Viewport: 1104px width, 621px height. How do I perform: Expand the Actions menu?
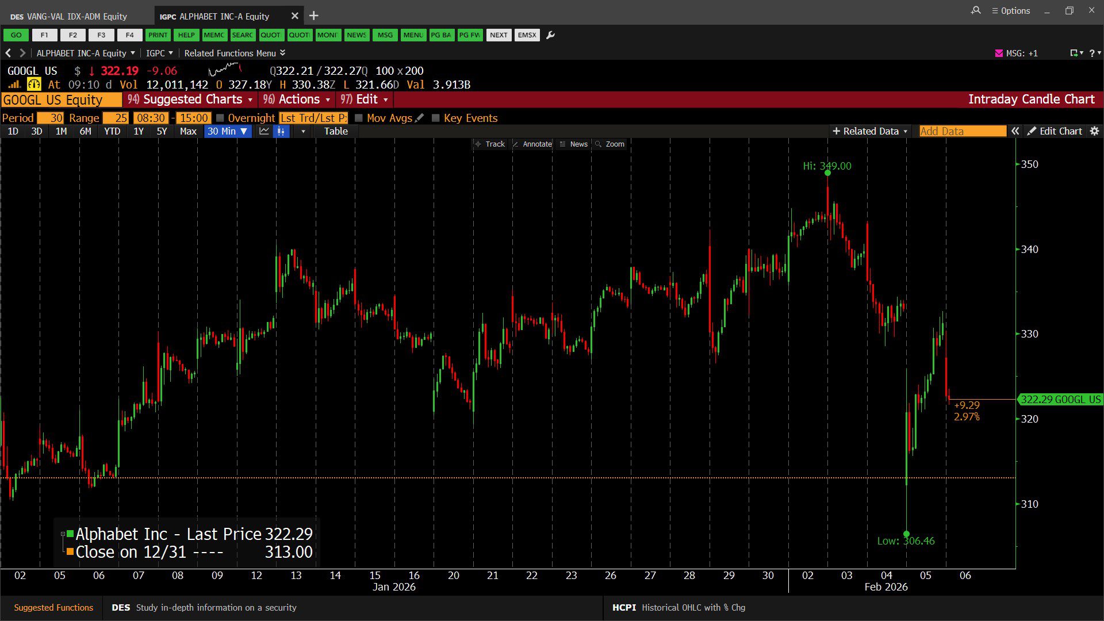297,99
